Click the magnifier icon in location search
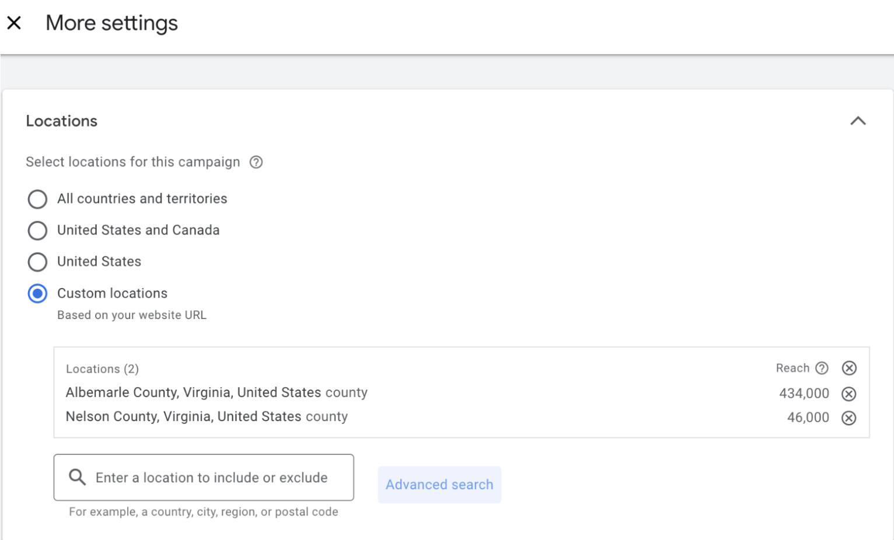 click(77, 477)
